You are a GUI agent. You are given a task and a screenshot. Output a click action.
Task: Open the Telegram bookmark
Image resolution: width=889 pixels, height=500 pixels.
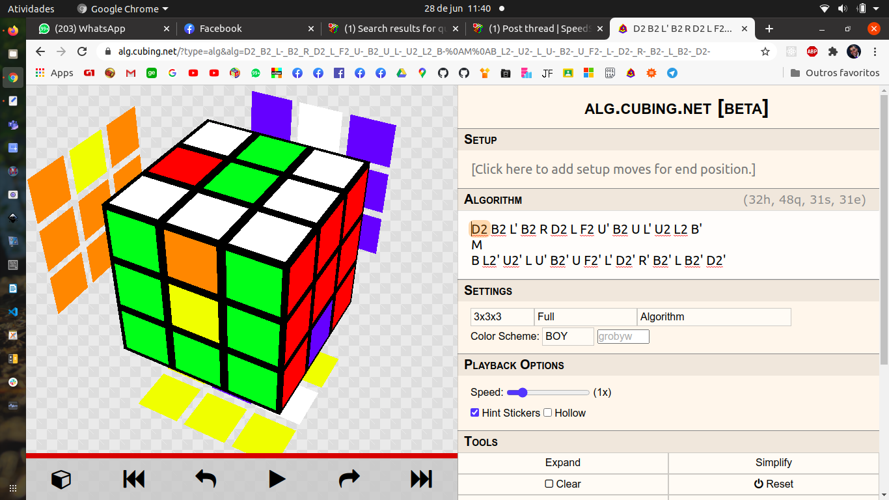[672, 73]
